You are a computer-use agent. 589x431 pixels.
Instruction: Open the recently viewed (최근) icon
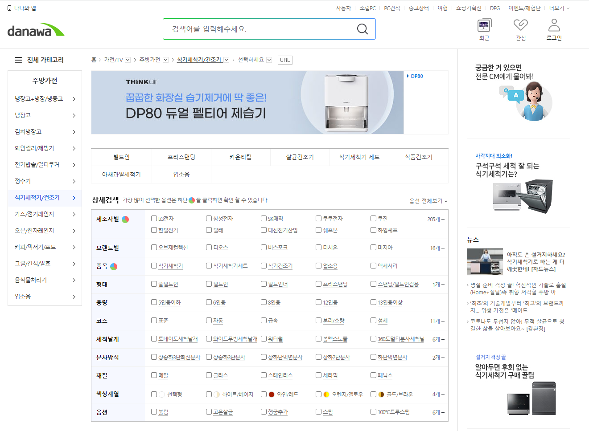pyautogui.click(x=484, y=25)
